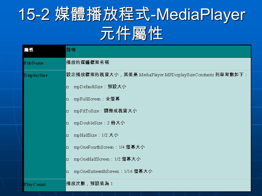Click the square bullet before mpDefaultSize

pos(67,87)
